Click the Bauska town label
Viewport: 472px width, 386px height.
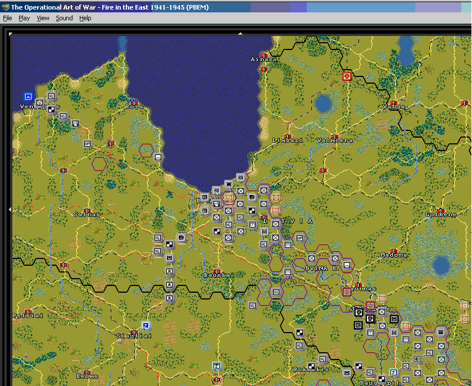point(217,275)
